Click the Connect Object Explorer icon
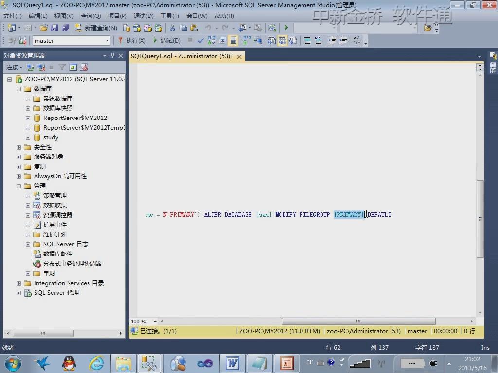Image resolution: width=498 pixels, height=373 pixels. (31, 67)
